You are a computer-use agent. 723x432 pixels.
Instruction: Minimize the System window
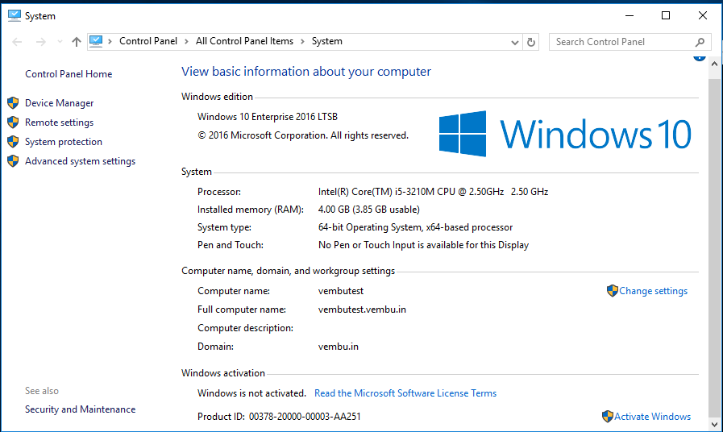(x=630, y=15)
